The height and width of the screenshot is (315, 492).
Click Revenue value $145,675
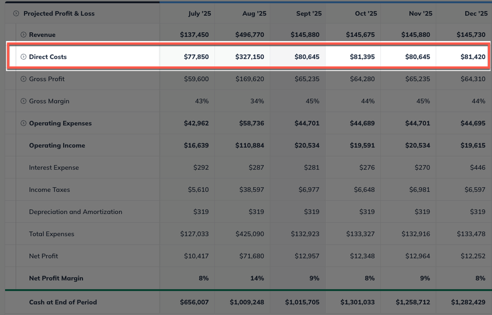click(360, 35)
